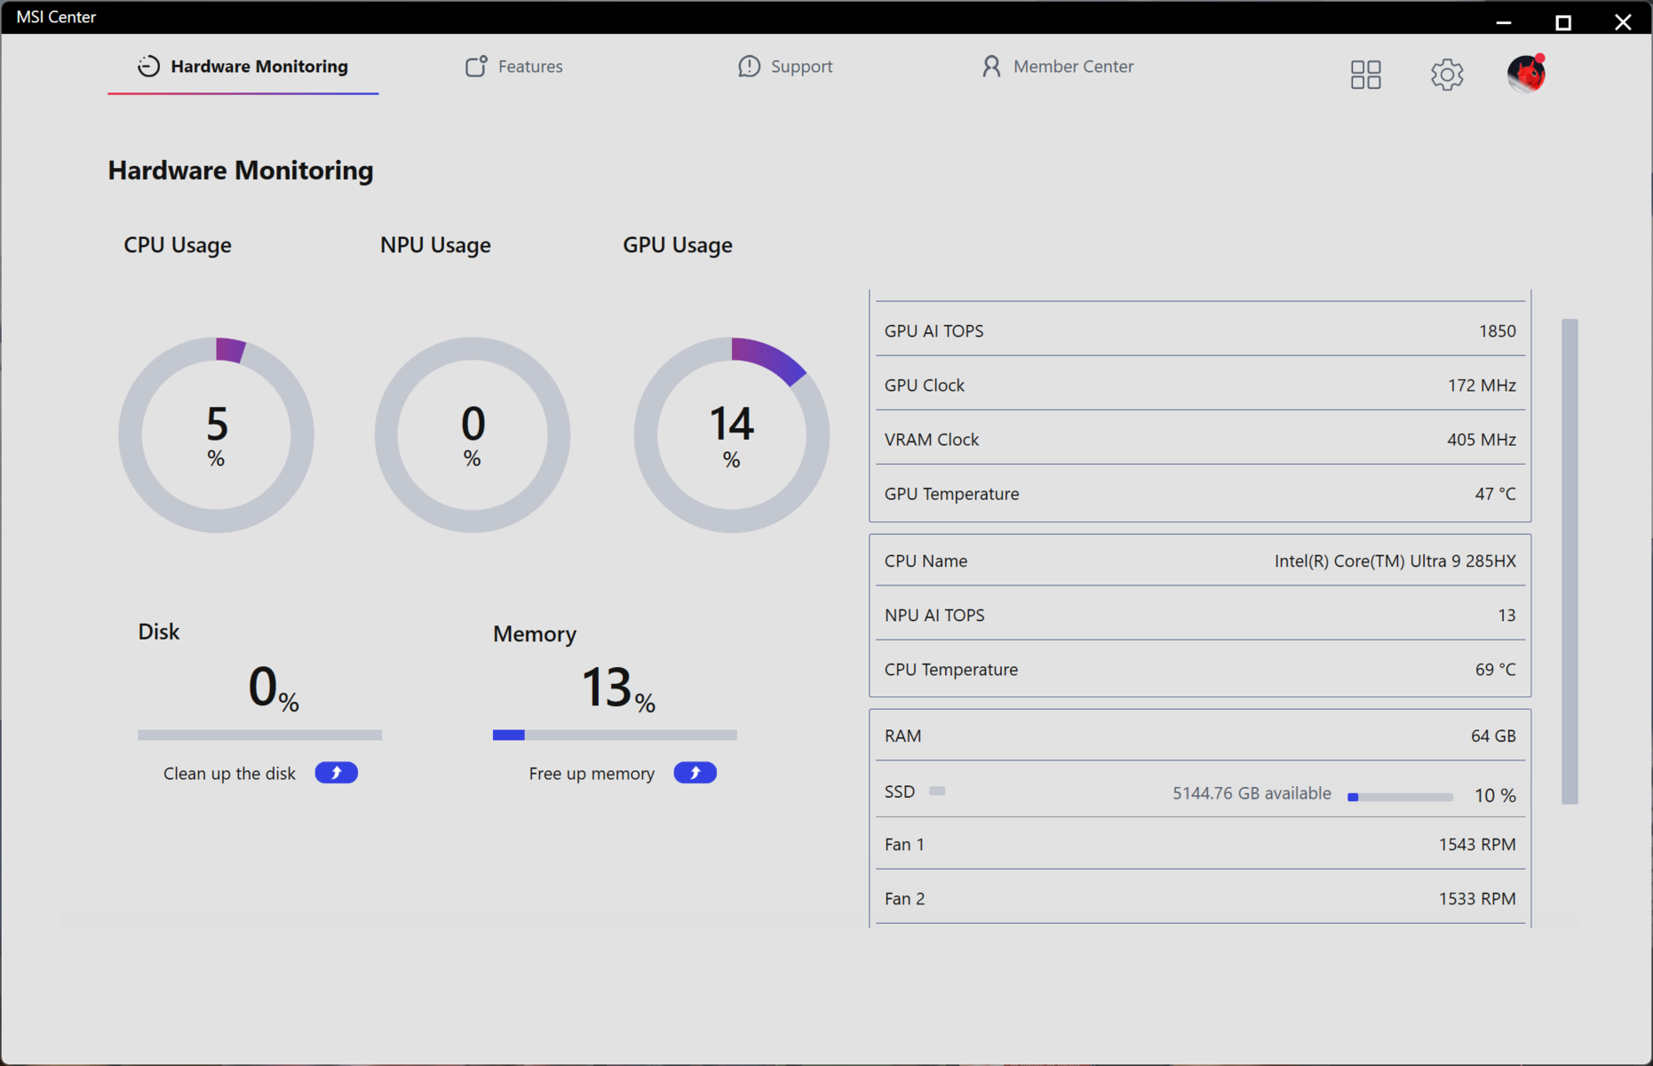Click the NPU Usage circular gauge
This screenshot has width=1653, height=1066.
tap(472, 434)
